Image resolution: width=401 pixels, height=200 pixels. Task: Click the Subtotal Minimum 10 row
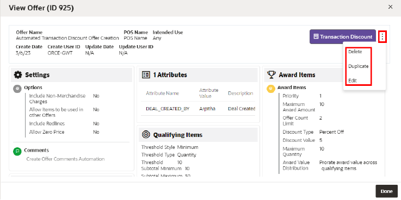(x=165, y=168)
